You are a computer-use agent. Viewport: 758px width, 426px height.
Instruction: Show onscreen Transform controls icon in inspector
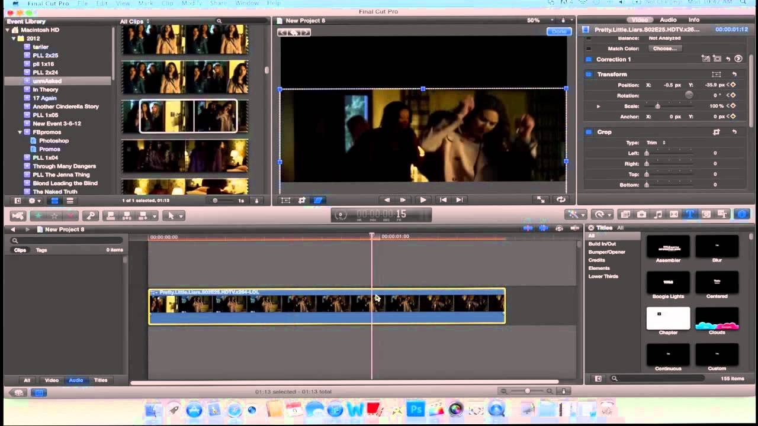[x=717, y=75]
